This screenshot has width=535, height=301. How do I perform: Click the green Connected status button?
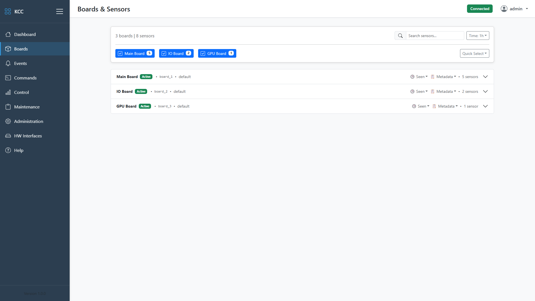pos(480,9)
